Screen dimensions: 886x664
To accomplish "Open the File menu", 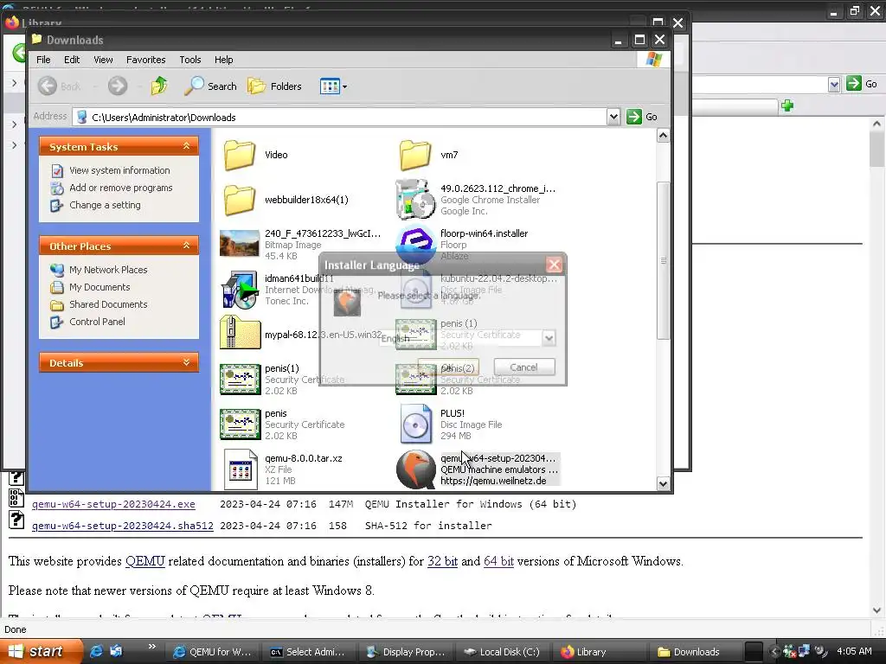I will point(43,60).
